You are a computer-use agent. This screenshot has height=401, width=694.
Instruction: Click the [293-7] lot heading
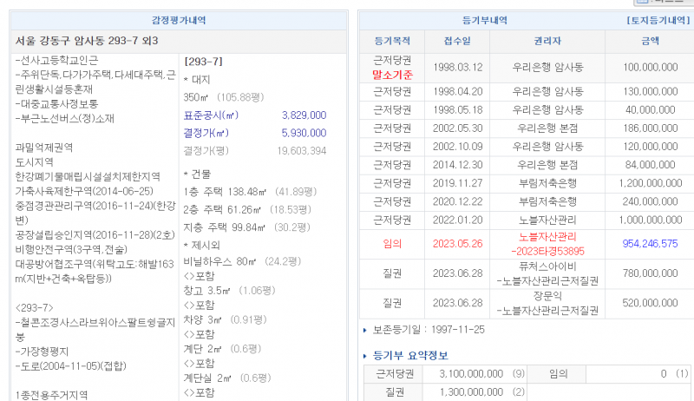[204, 62]
